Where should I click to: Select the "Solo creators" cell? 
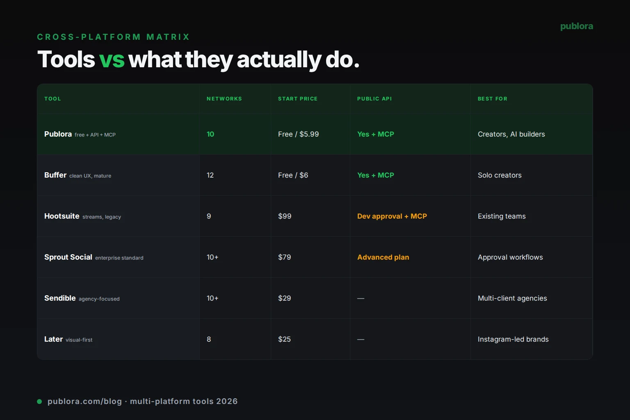point(500,175)
